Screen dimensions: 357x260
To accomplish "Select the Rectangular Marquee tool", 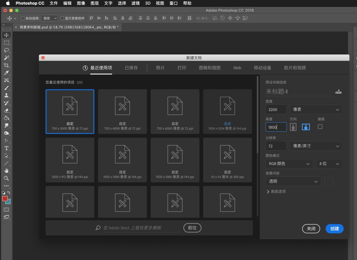I will [6, 43].
